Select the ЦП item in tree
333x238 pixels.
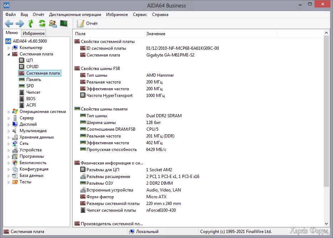point(30,60)
